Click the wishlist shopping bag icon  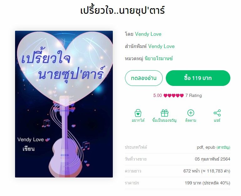138,113
